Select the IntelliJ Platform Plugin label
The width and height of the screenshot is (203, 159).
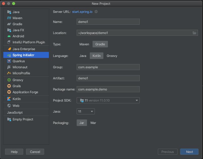[x=29, y=42]
